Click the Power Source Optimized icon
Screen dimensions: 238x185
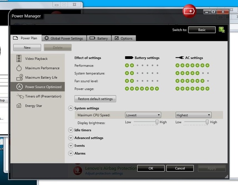pyautogui.click(x=19, y=87)
